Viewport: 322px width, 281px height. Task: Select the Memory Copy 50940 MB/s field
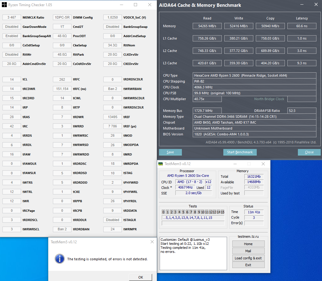[x=270, y=26]
